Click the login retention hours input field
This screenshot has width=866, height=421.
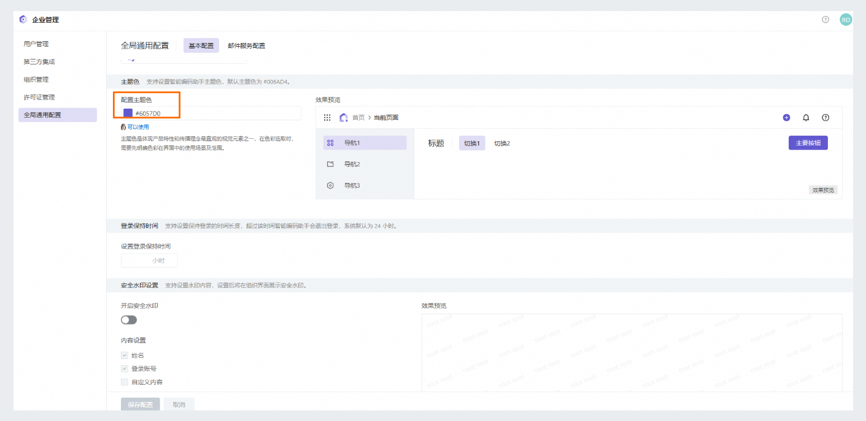pos(149,260)
